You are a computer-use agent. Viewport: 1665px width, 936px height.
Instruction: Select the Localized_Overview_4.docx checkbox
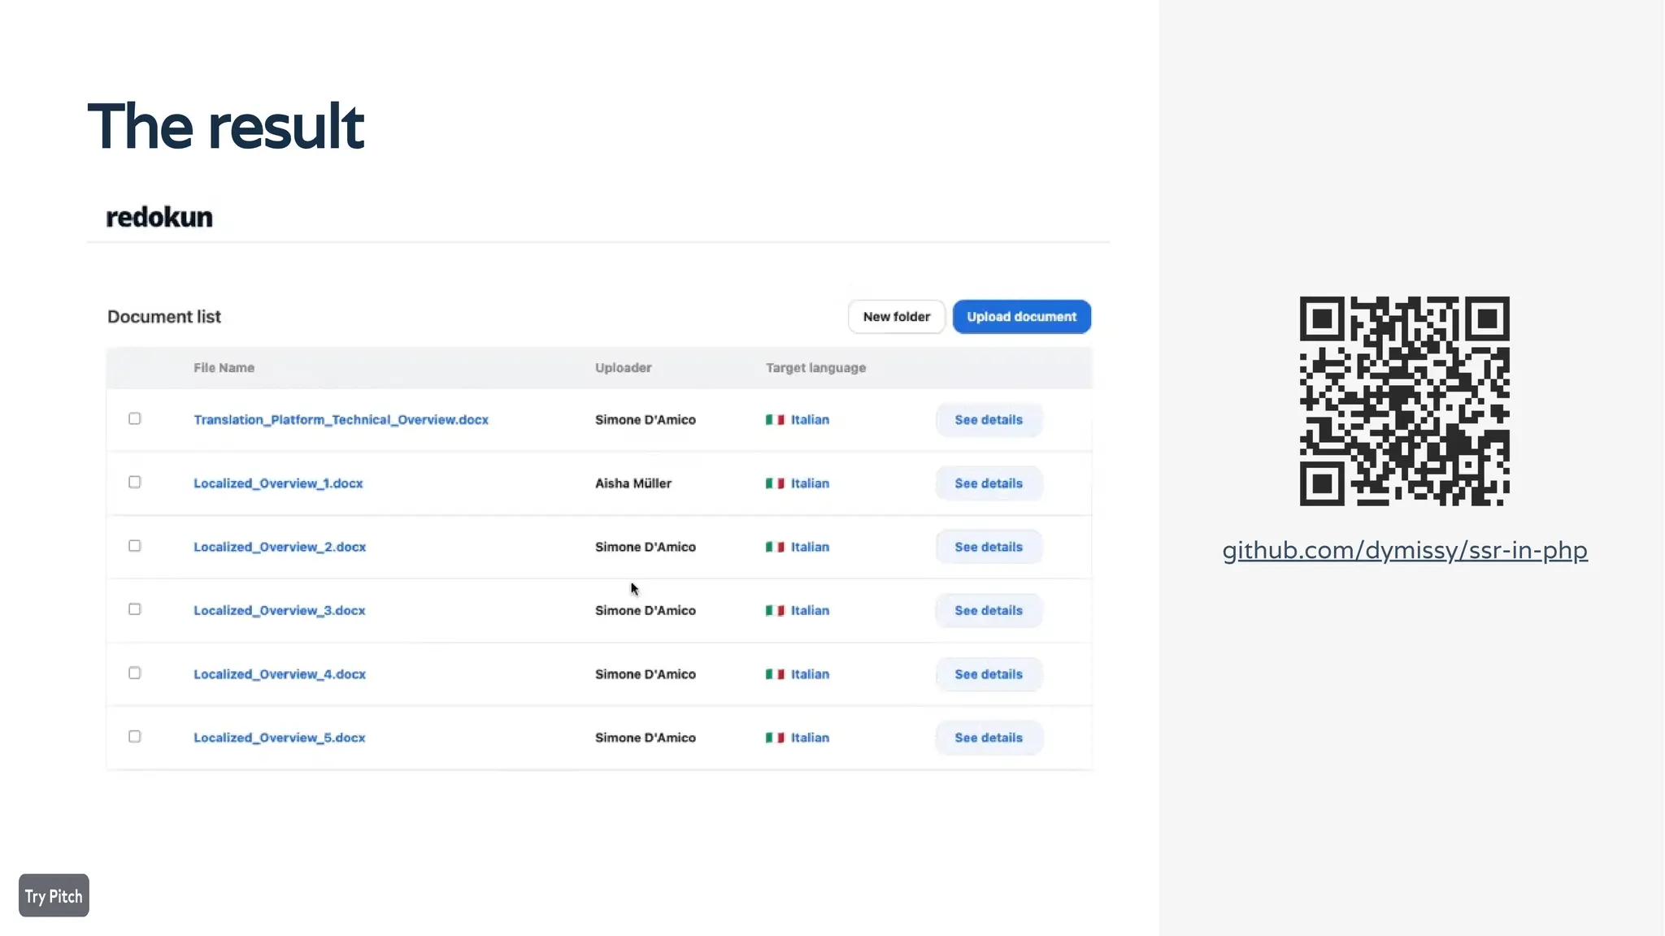(x=135, y=673)
